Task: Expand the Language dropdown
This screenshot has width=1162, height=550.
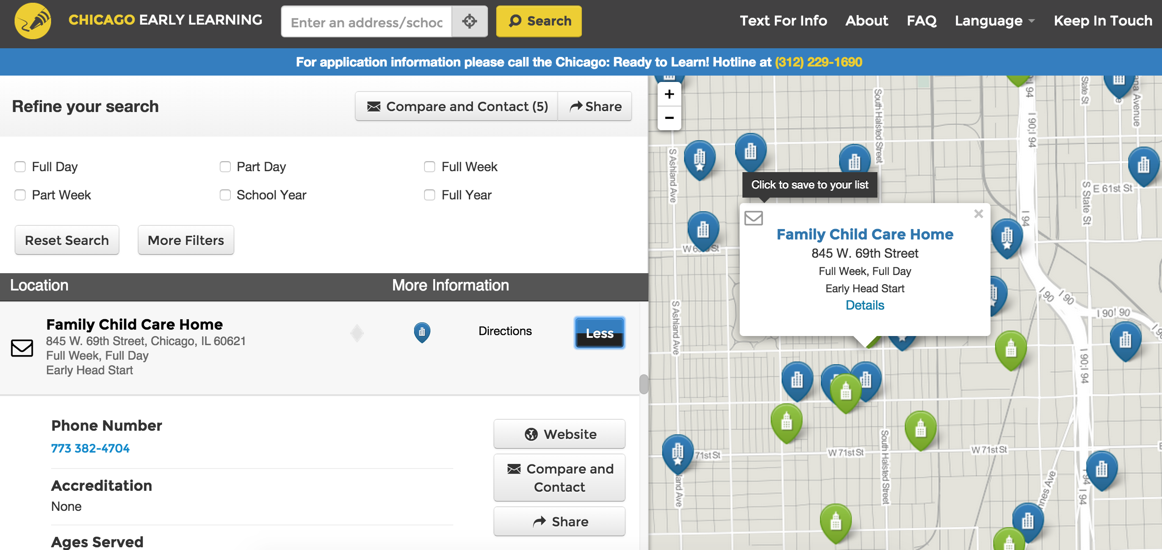Action: tap(995, 20)
